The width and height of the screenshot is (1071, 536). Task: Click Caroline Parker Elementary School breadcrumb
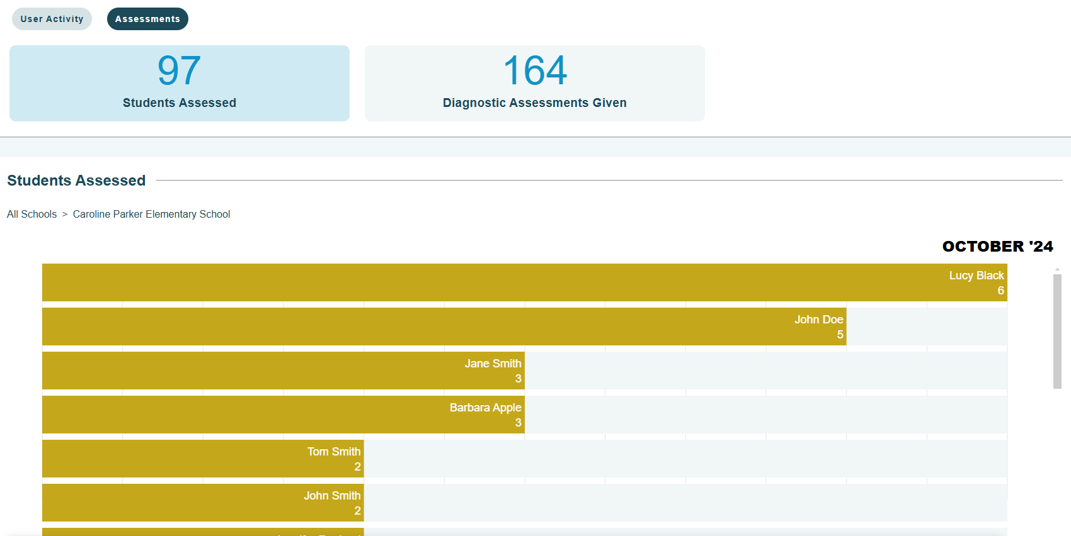pyautogui.click(x=151, y=214)
